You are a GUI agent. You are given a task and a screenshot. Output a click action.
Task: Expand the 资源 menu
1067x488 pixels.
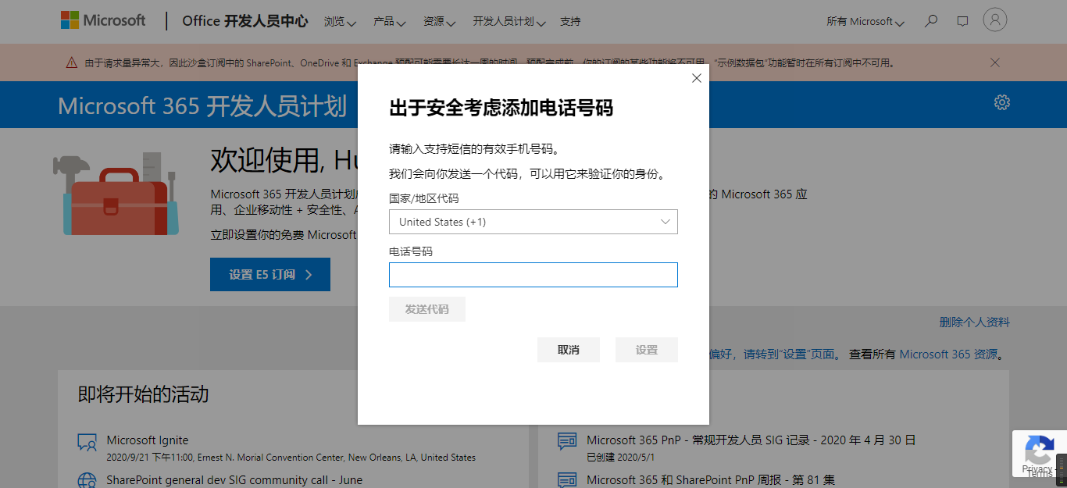[440, 22]
